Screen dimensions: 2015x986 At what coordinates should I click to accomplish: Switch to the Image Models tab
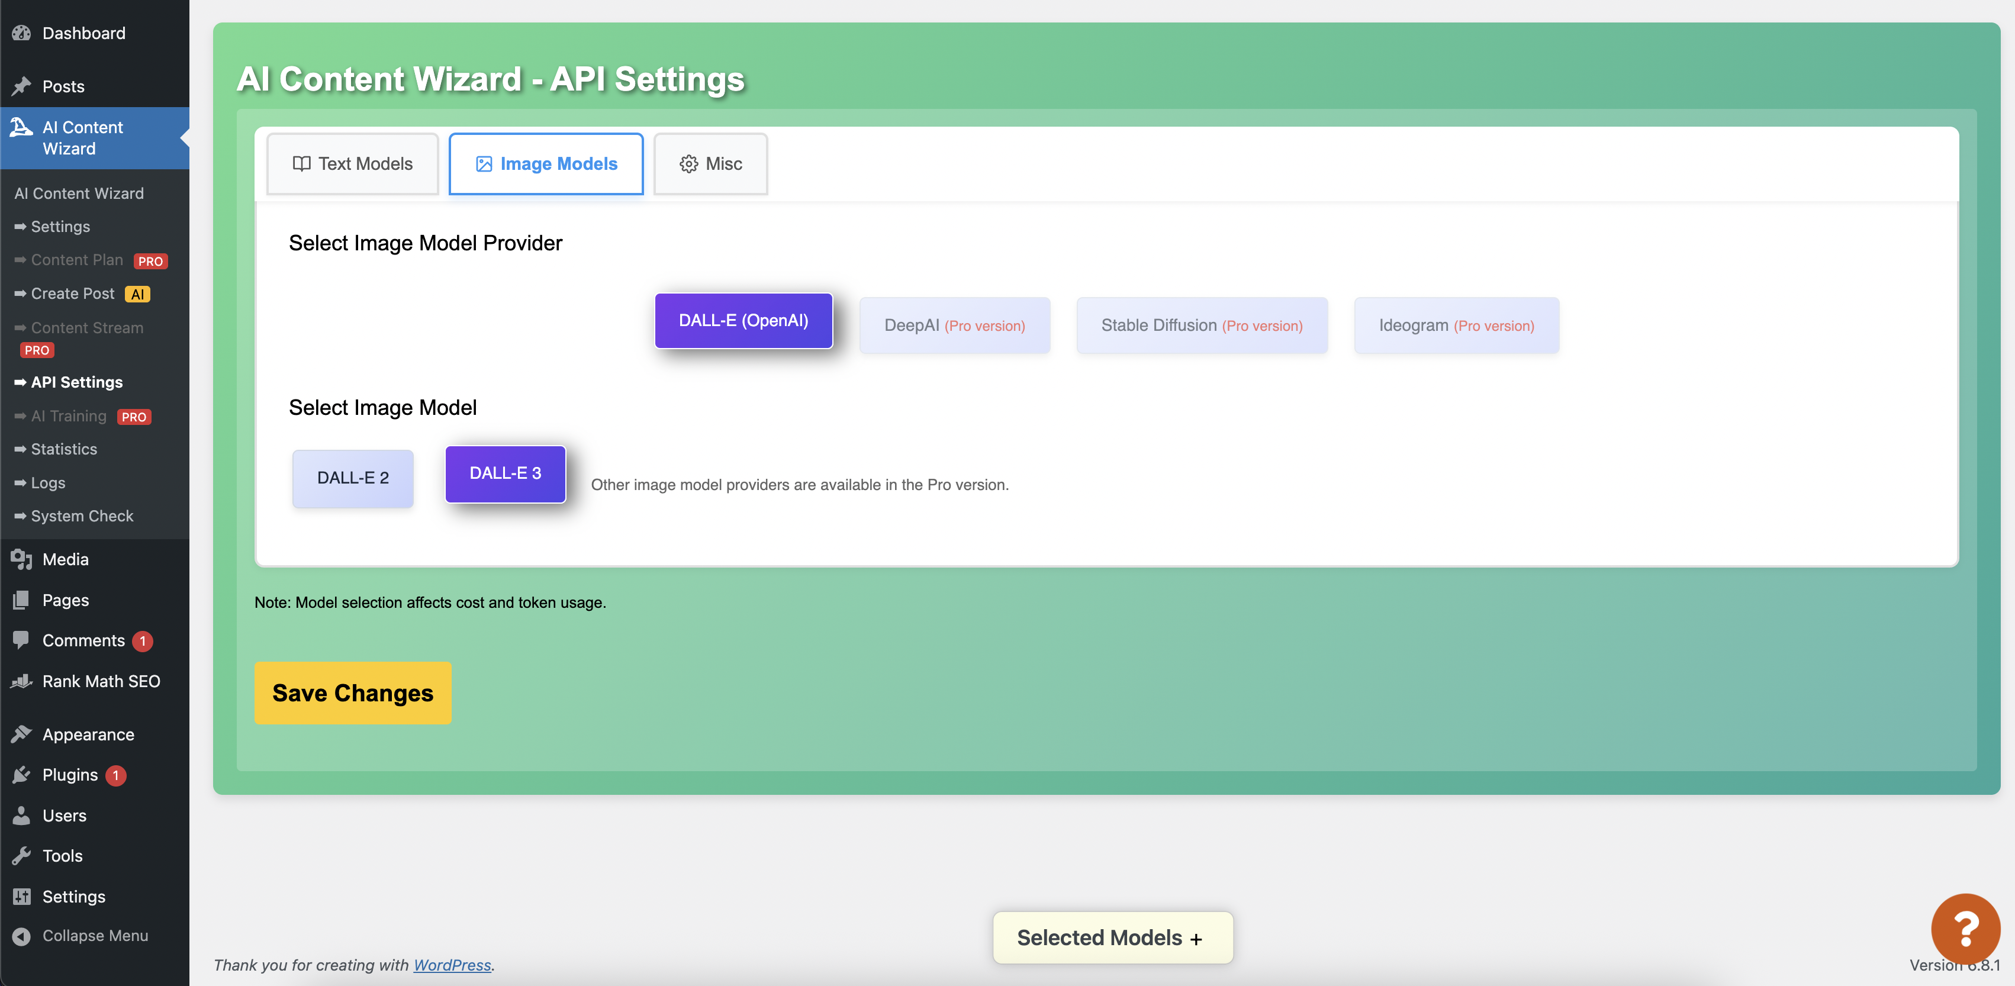coord(546,163)
